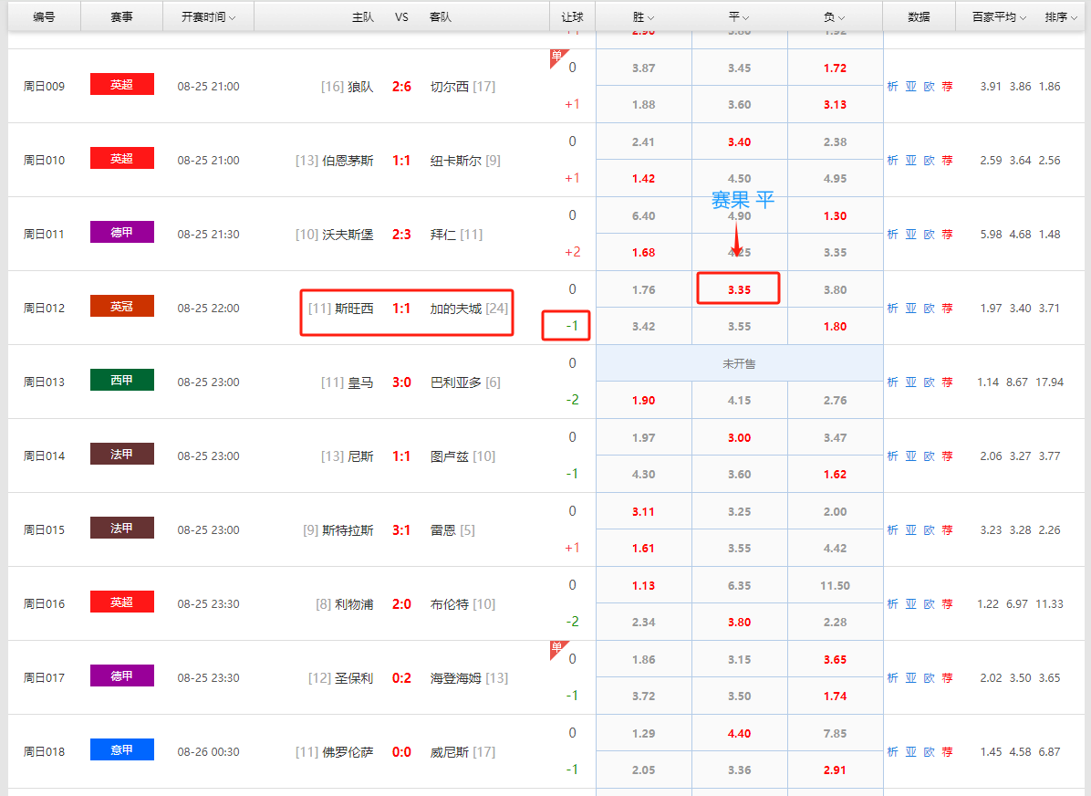
Task: Open the 胜 column sort dropdown
Action: click(x=643, y=16)
